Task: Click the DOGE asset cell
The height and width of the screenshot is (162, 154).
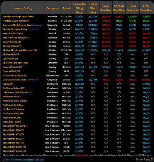Action: (66, 151)
